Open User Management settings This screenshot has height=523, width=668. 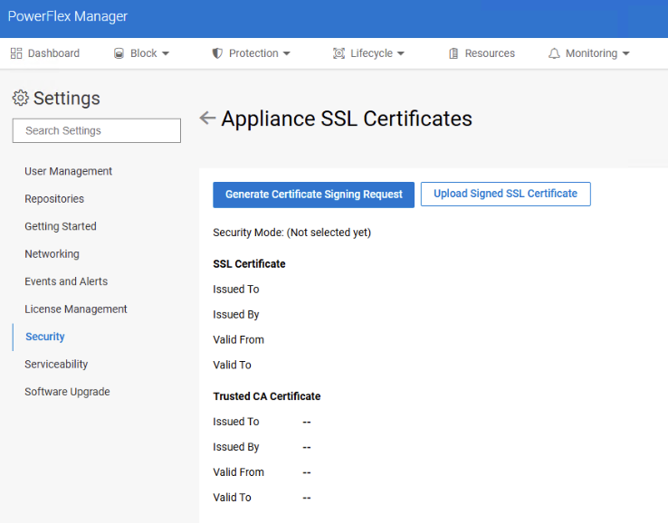click(68, 171)
